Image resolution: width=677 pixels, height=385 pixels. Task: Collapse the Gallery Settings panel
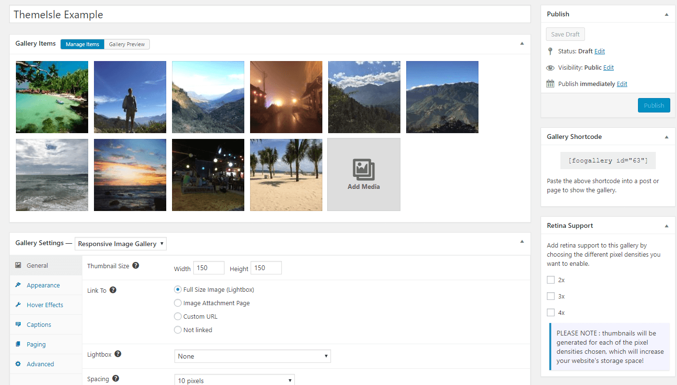tap(522, 242)
